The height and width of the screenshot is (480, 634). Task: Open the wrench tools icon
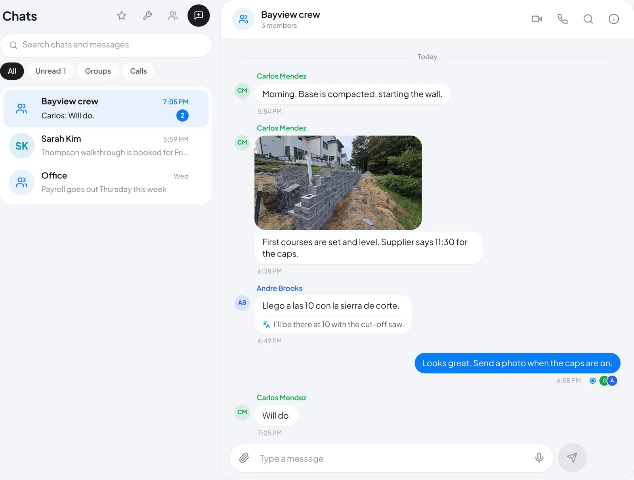coord(147,15)
